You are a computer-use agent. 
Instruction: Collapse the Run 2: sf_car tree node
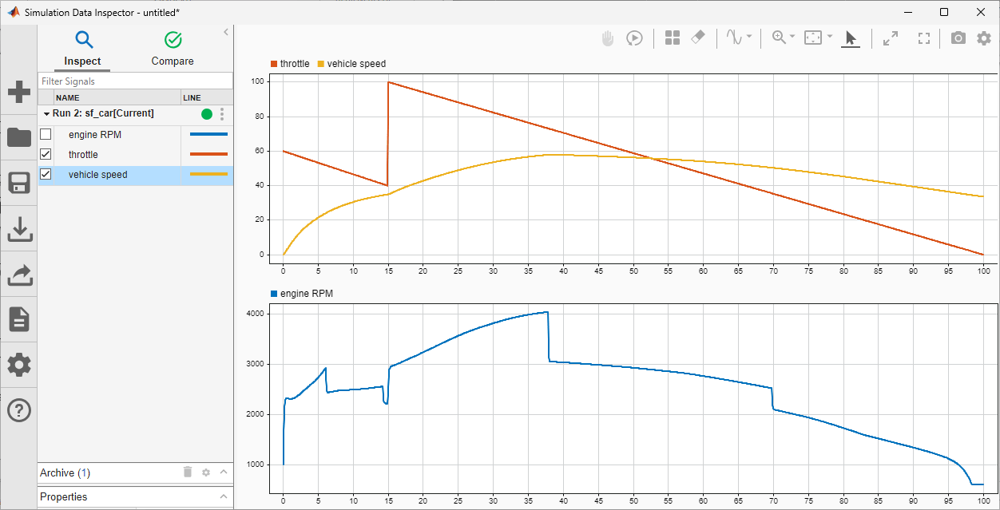coord(46,114)
